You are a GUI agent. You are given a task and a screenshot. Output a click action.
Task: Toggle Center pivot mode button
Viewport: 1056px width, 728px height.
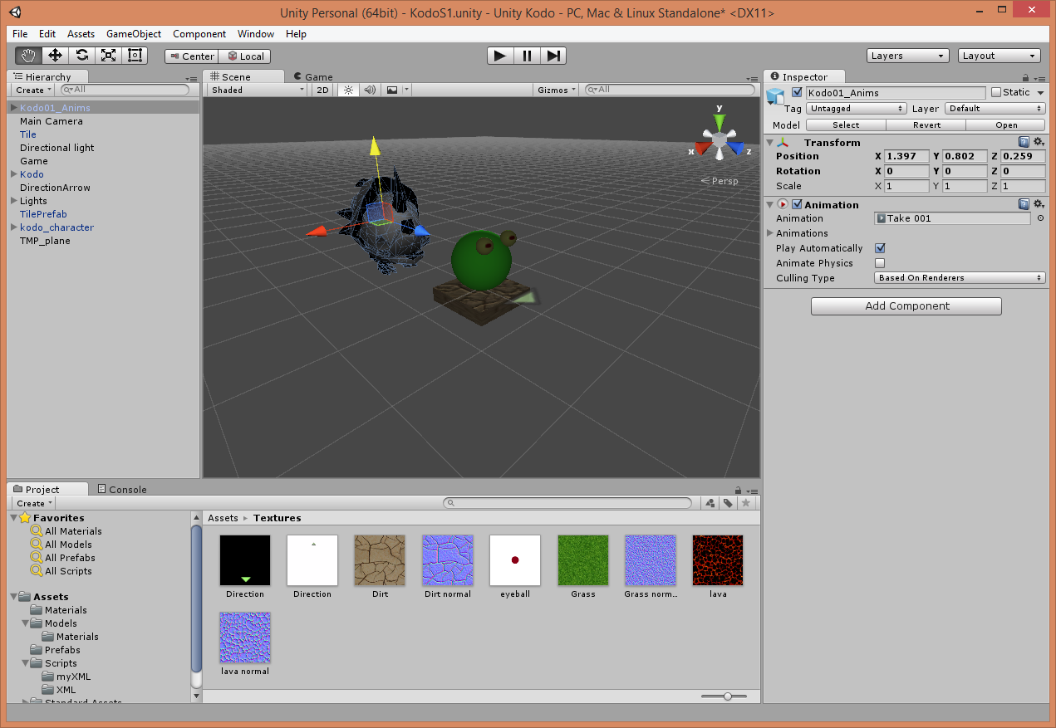[191, 56]
